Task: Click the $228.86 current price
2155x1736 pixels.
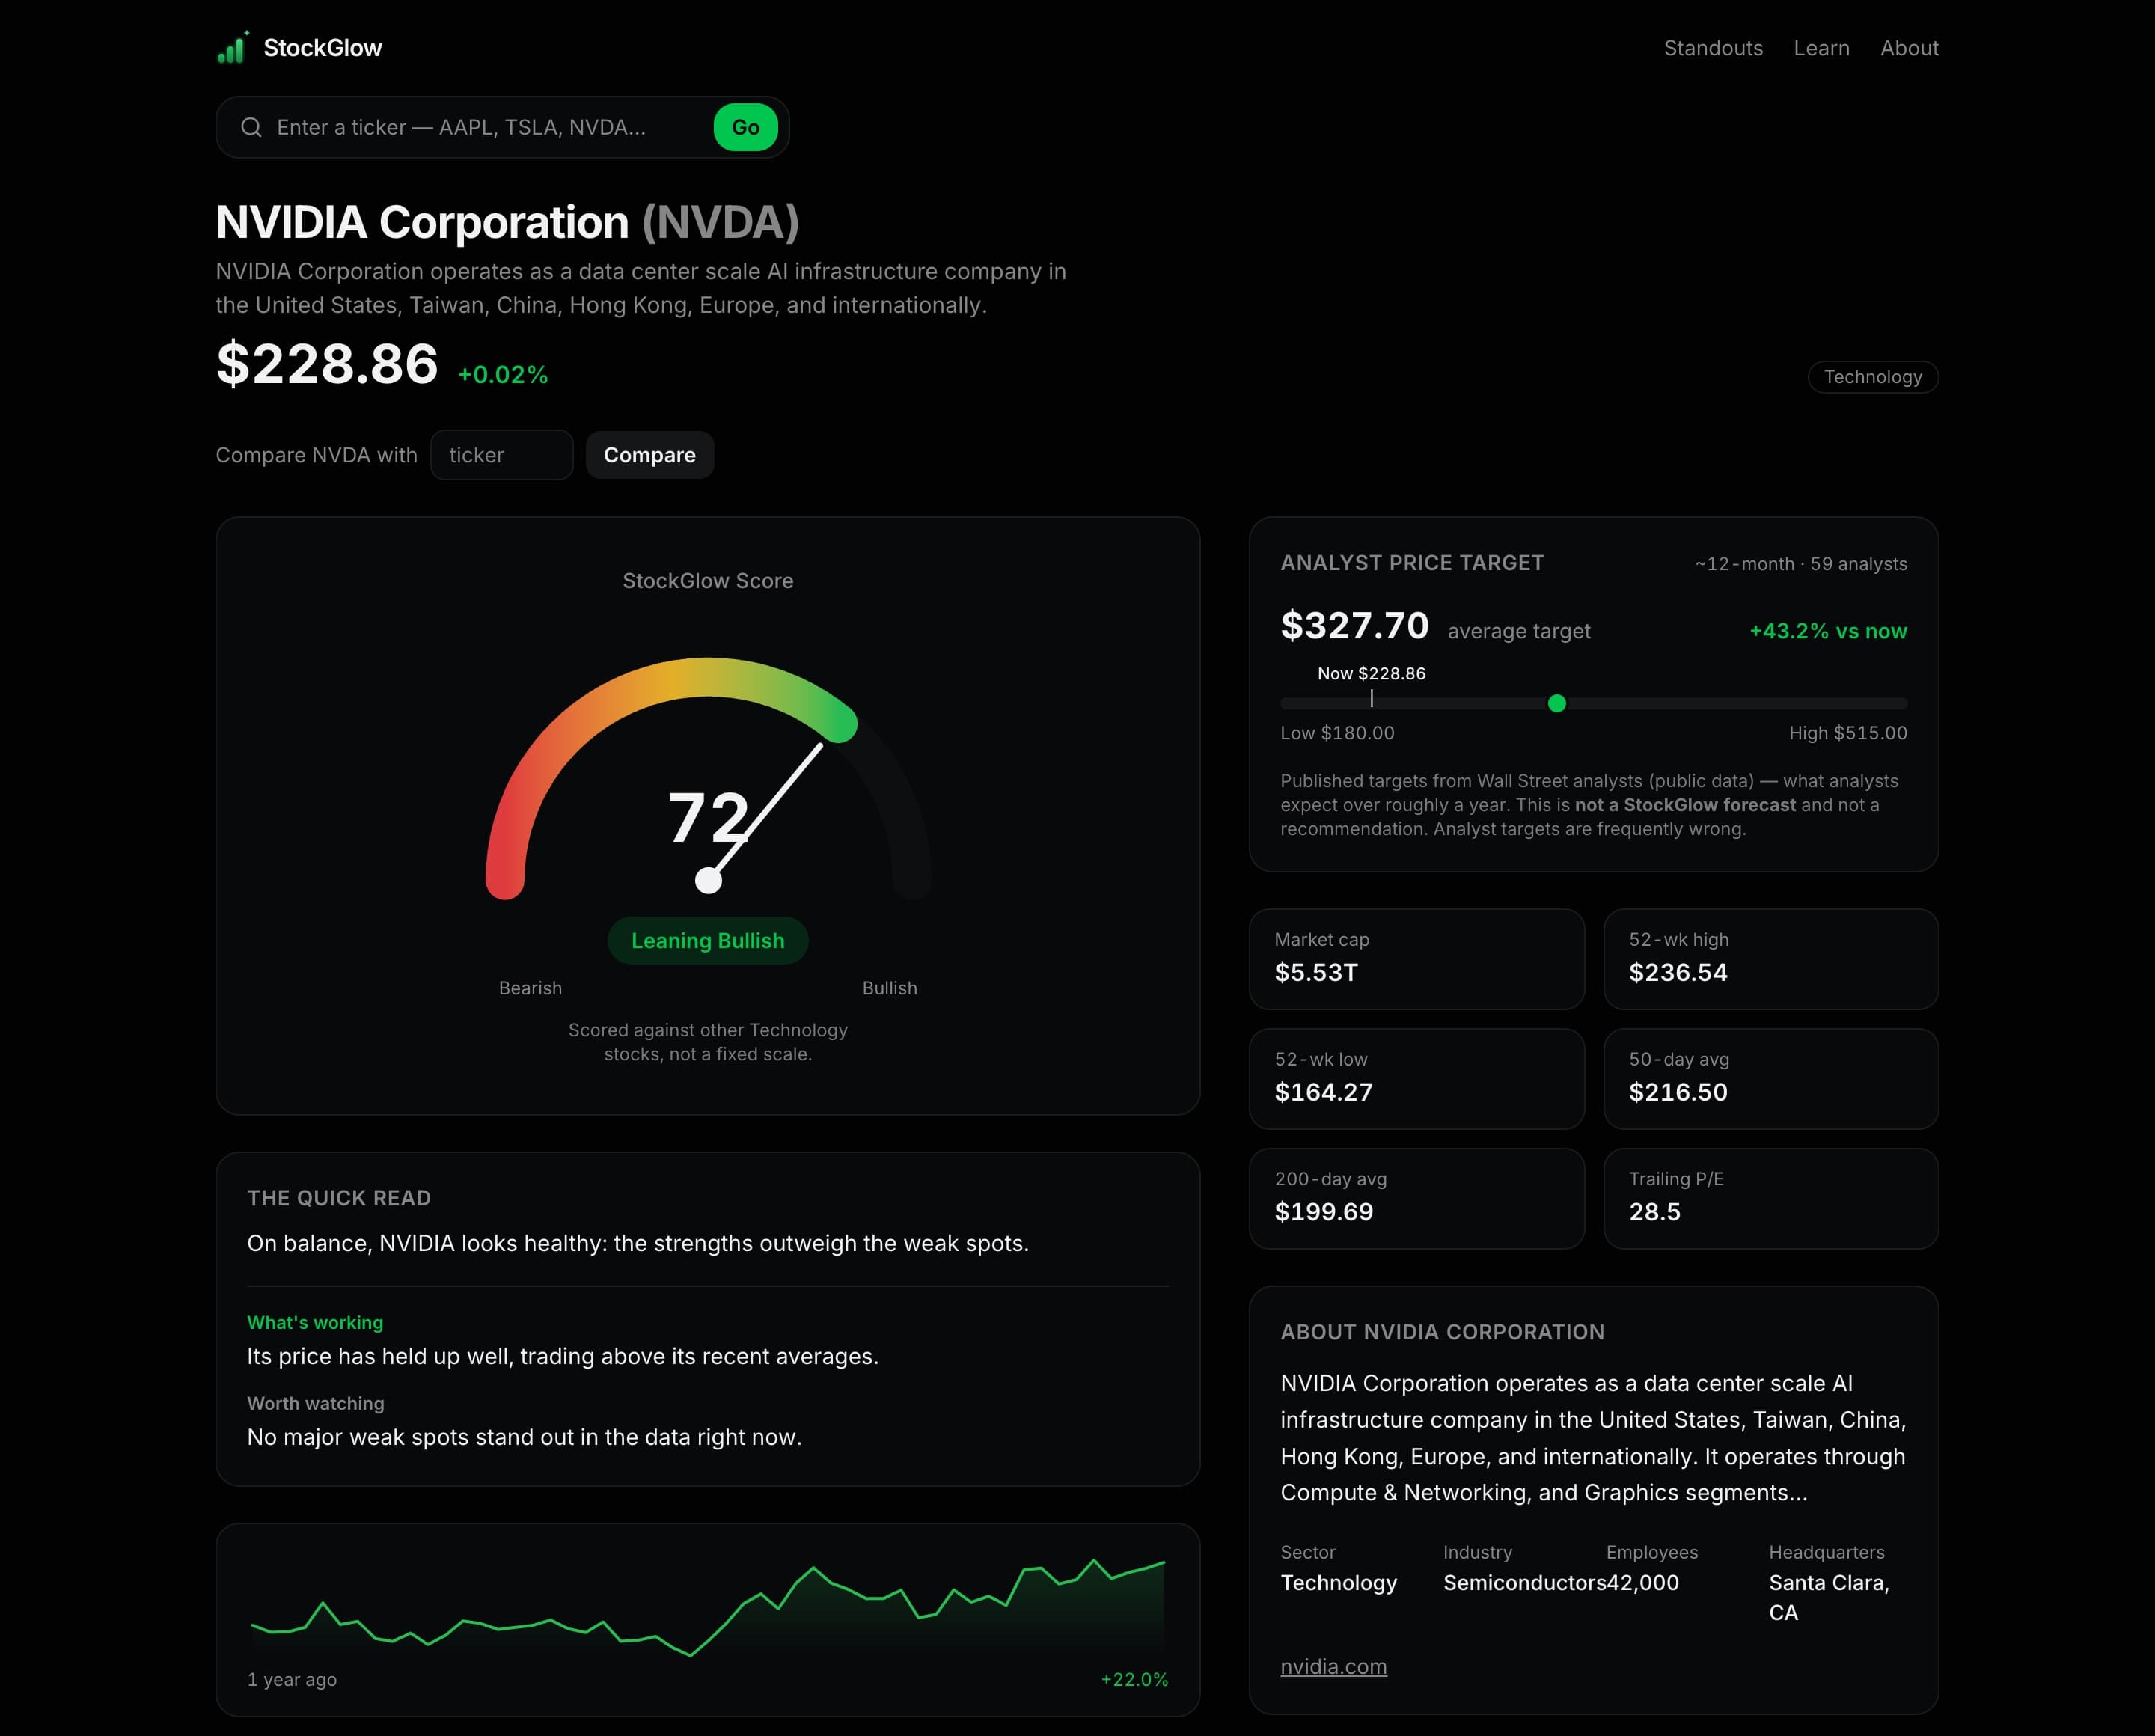Action: [327, 363]
